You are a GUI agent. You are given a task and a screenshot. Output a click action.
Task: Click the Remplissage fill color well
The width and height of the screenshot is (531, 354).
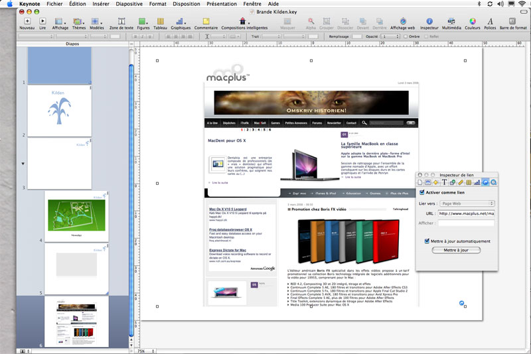[357, 36]
